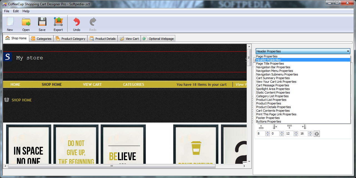
Task: Click the Export toolbar icon
Action: pyautogui.click(x=58, y=22)
